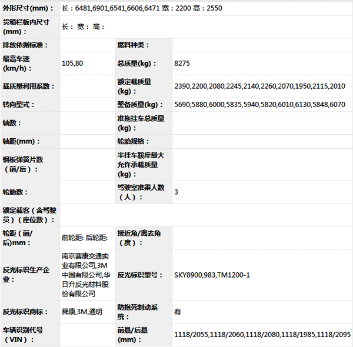Click the 燃料种类 label

click(135, 45)
